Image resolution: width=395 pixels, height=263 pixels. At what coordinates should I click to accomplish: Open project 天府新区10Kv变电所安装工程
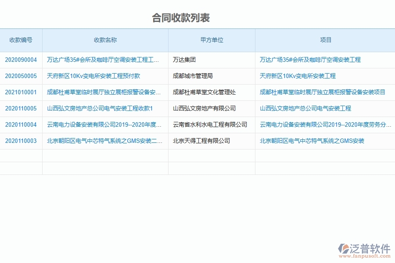298,76
